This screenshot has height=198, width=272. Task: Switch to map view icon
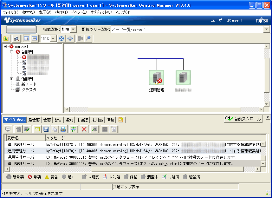pyautogui.click(x=27, y=38)
